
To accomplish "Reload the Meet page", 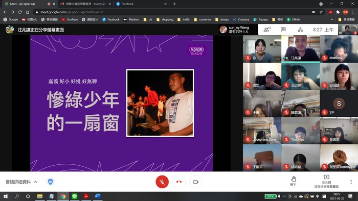I will 20,12.
